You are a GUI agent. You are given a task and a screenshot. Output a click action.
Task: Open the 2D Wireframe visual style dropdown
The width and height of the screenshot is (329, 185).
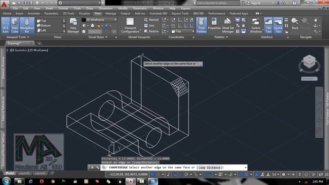(x=99, y=20)
